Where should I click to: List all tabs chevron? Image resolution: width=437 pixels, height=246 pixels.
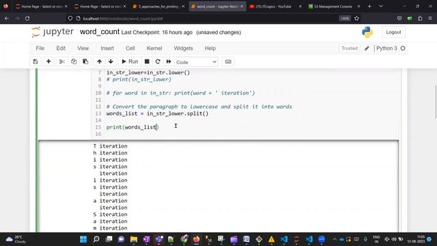(381, 6)
